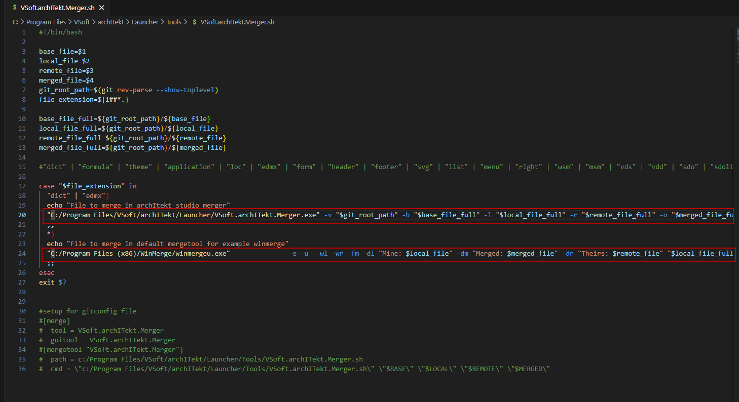This screenshot has height=402, width=739.
Task: Place cursor on '#!/bin/bash' shebang line
Action: coord(60,32)
